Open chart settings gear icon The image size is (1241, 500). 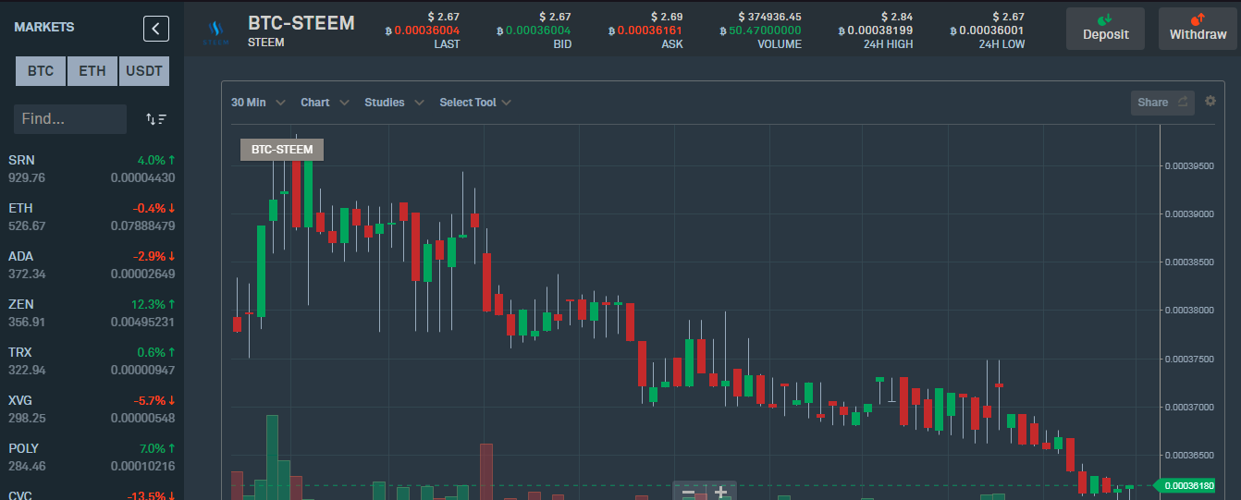tap(1210, 102)
